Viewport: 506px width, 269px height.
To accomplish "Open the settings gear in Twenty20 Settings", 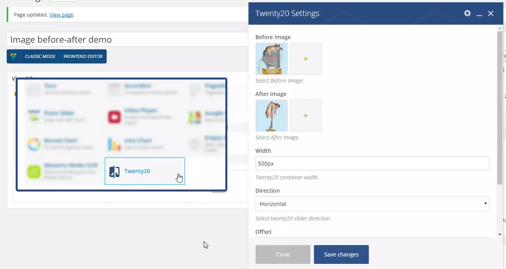I will tap(467, 13).
